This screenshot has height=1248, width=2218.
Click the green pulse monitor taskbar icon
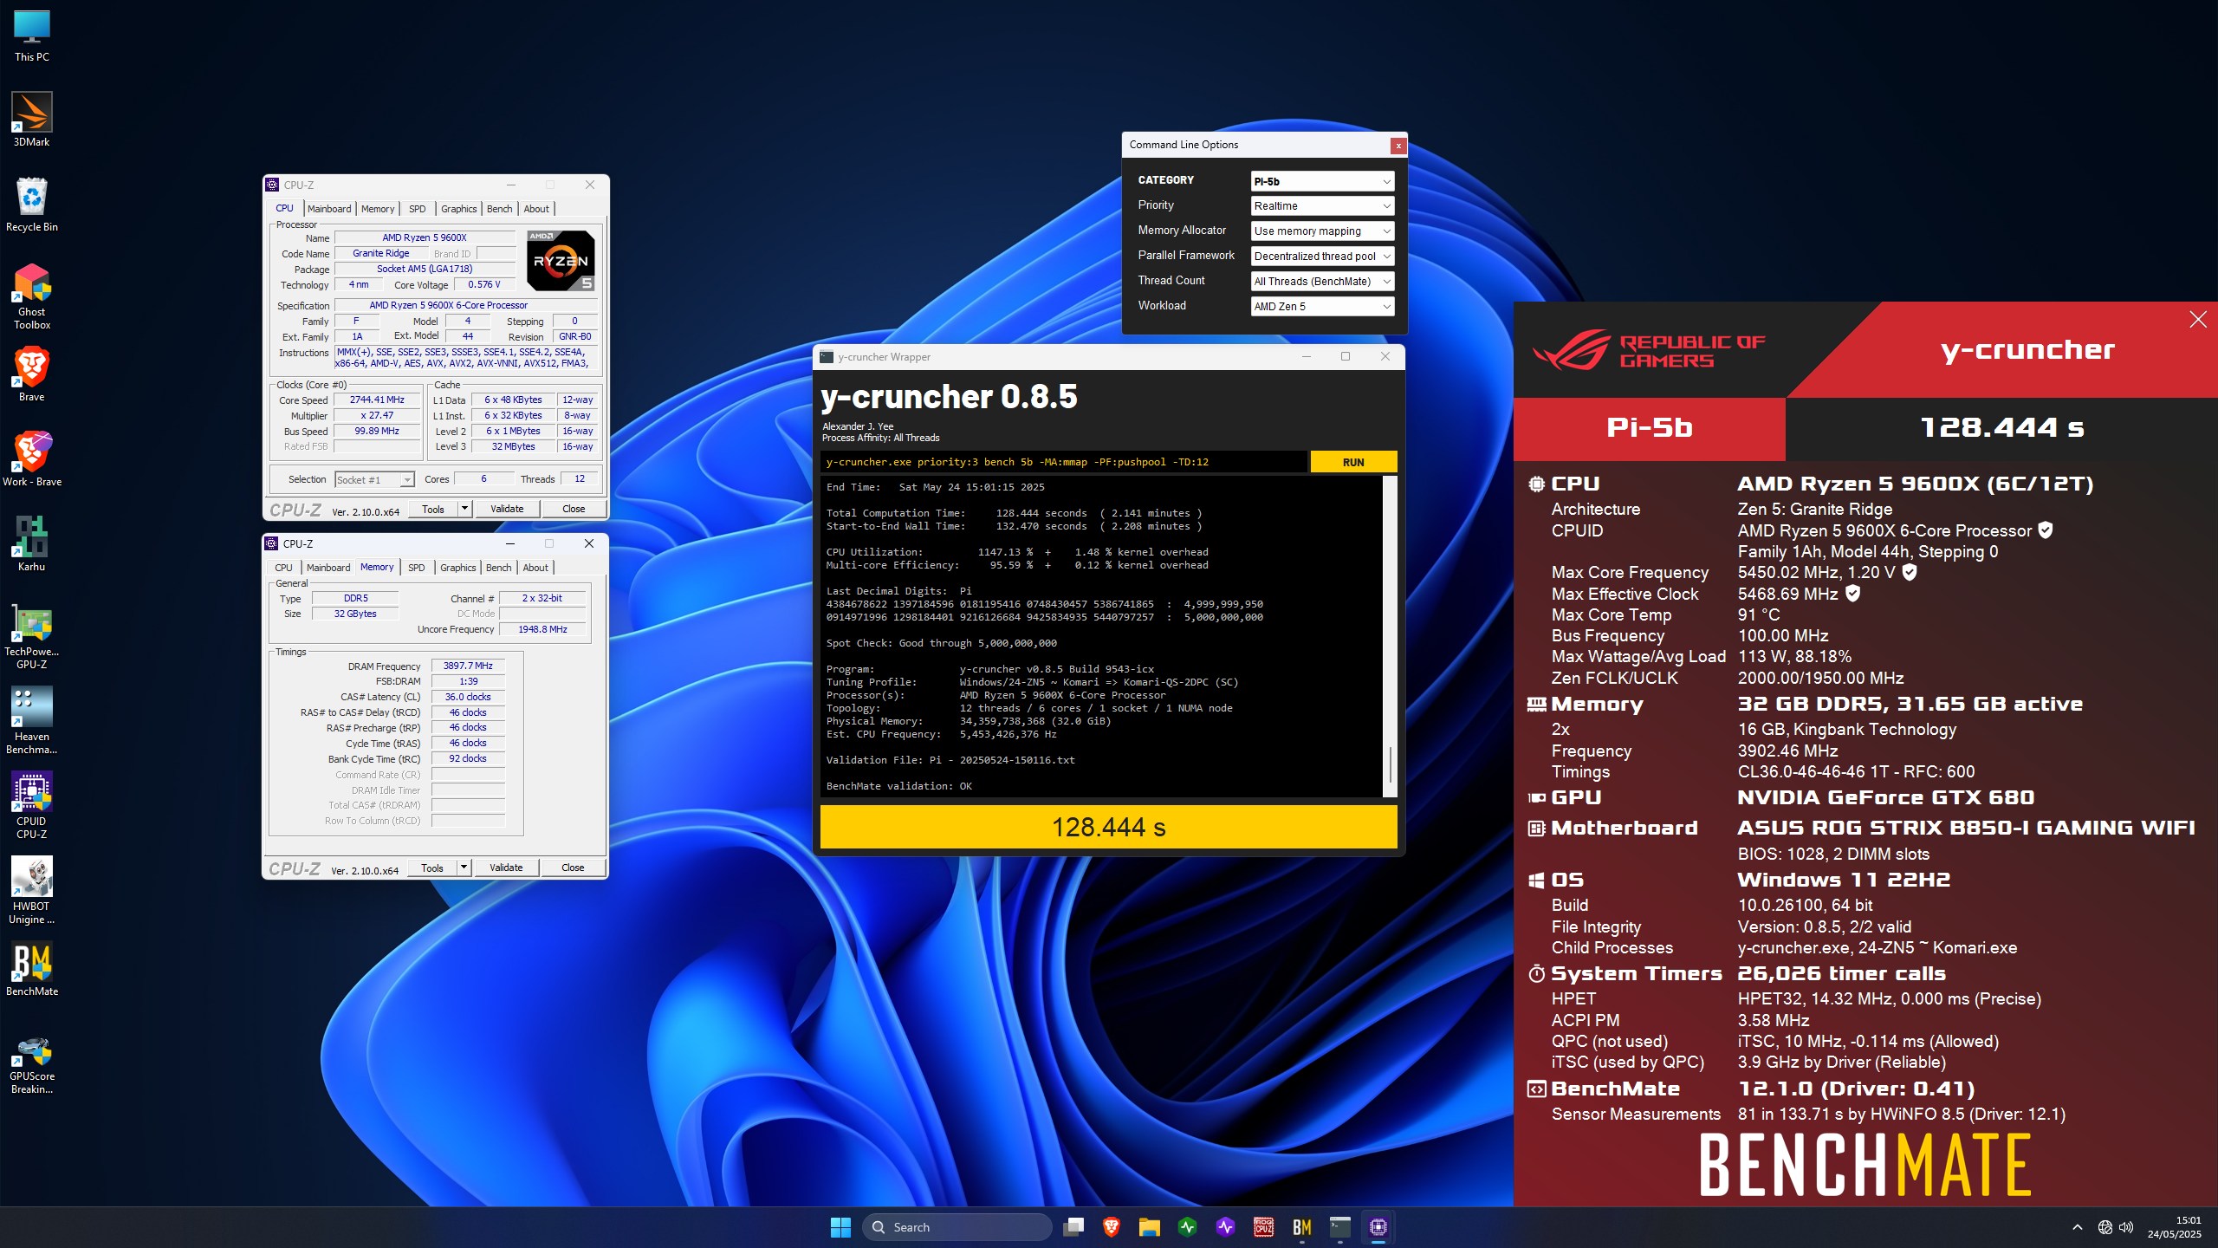click(1188, 1227)
